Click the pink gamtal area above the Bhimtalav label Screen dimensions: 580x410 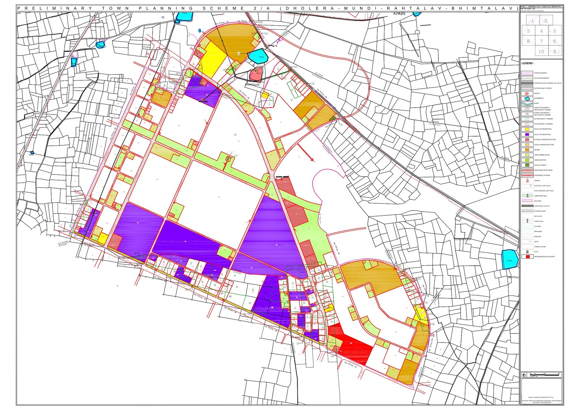[x=256, y=74]
